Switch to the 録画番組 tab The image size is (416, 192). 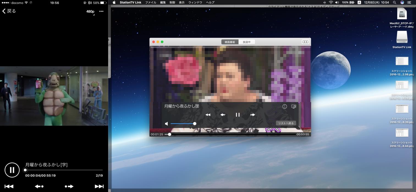coord(230,42)
